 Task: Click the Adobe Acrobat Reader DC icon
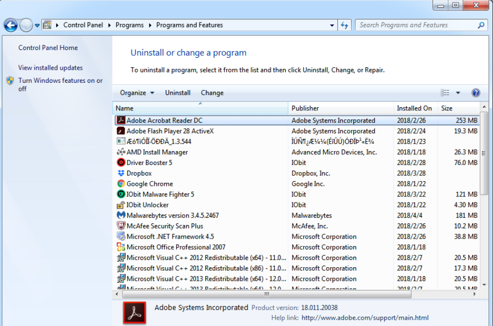pos(121,120)
